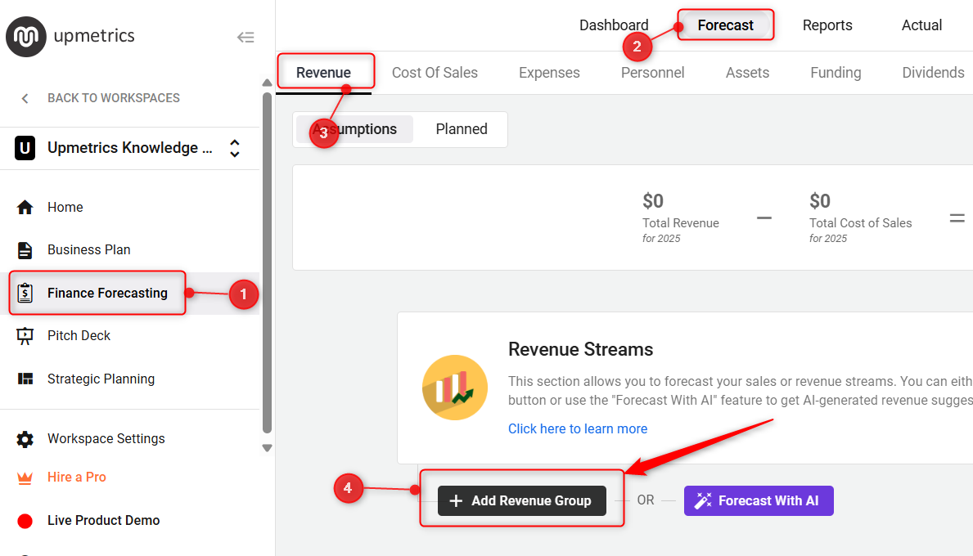Image resolution: width=973 pixels, height=556 pixels.
Task: Click Add Revenue Group button
Action: (521, 501)
